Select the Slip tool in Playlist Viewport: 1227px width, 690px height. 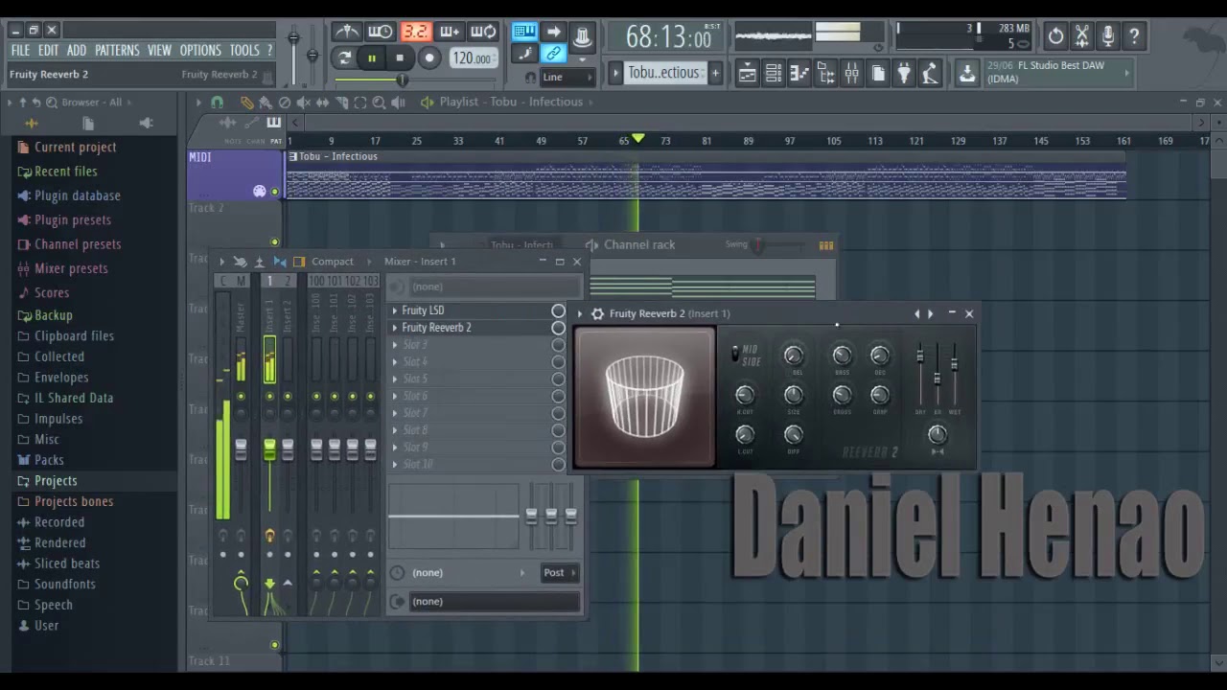[322, 103]
